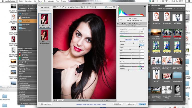Open the Camera Calibration panel tab
Screen dimensions: 192x108
tap(135, 23)
